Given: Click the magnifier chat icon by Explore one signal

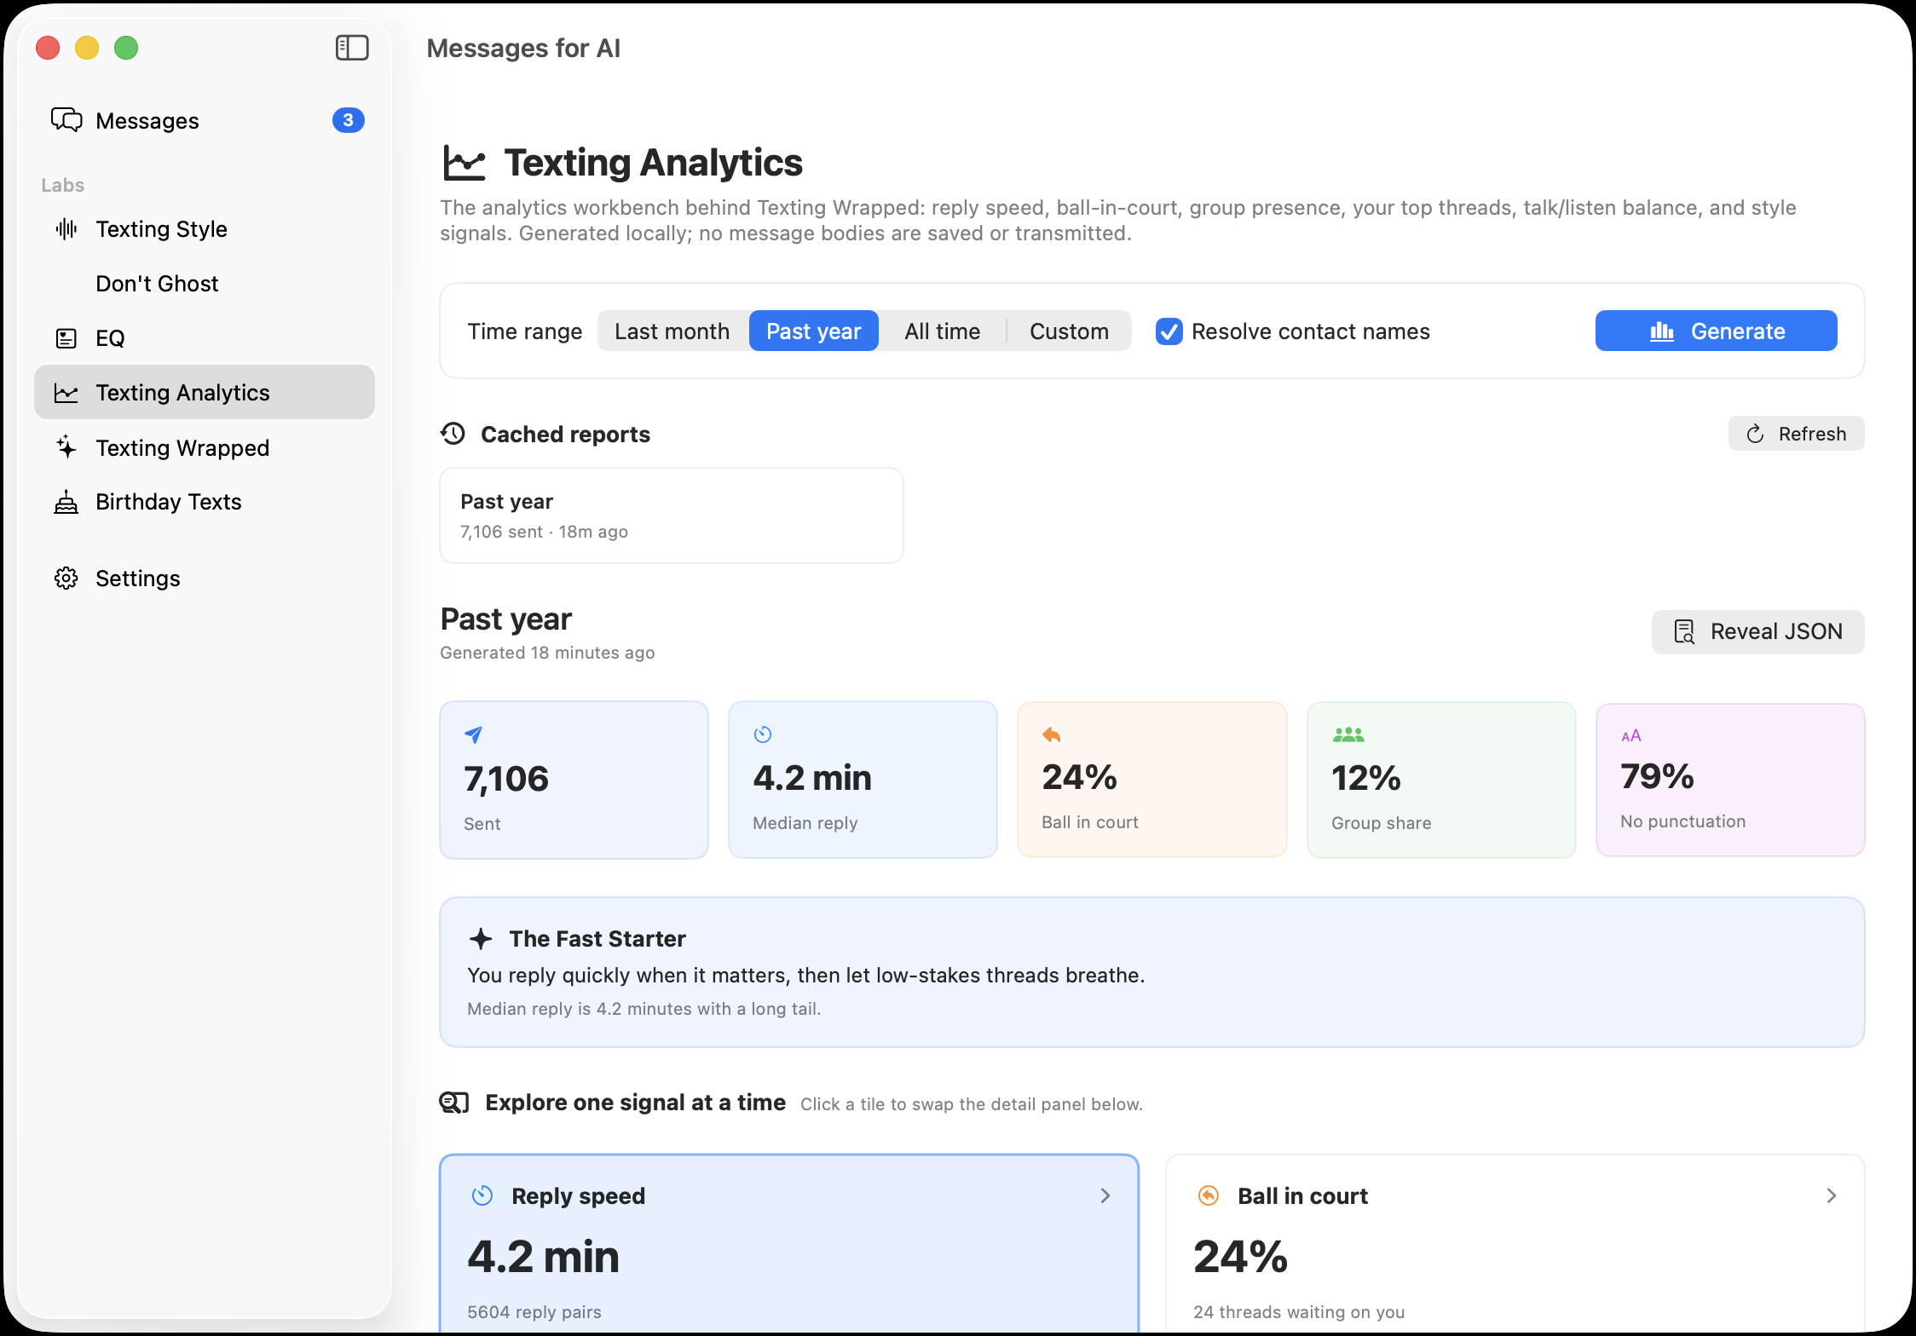Looking at the screenshot, I should click(454, 1103).
